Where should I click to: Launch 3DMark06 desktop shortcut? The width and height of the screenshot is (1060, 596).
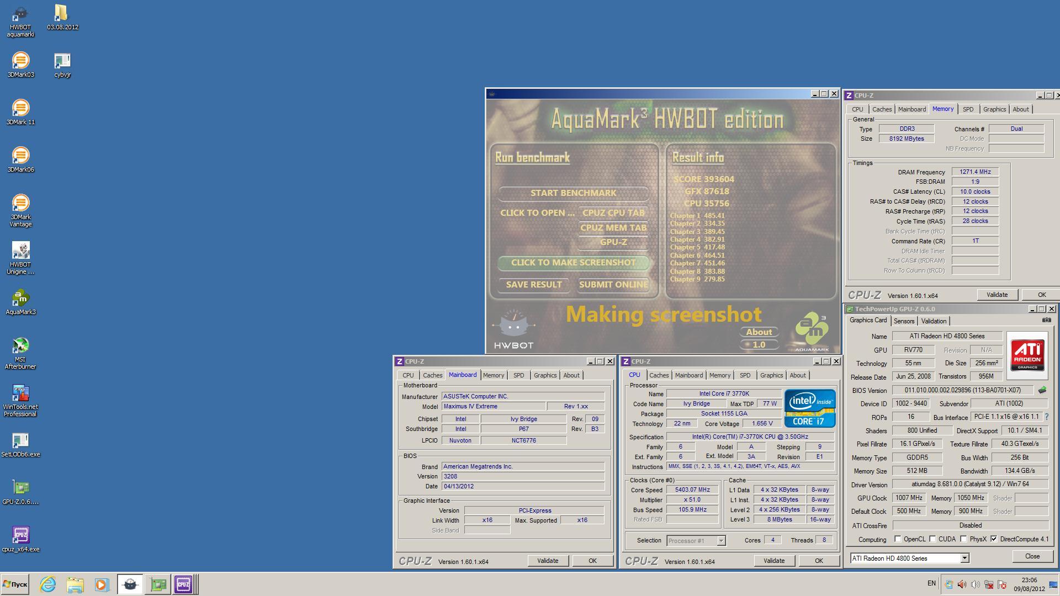tap(20, 160)
